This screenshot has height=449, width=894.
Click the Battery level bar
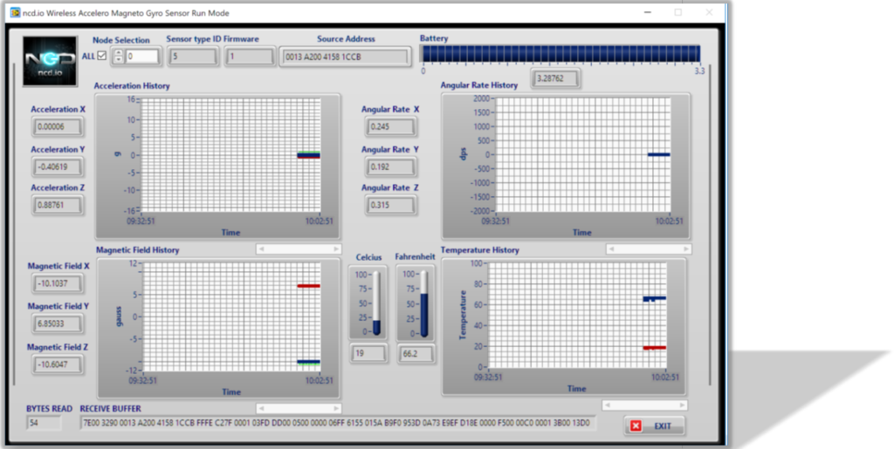[560, 54]
